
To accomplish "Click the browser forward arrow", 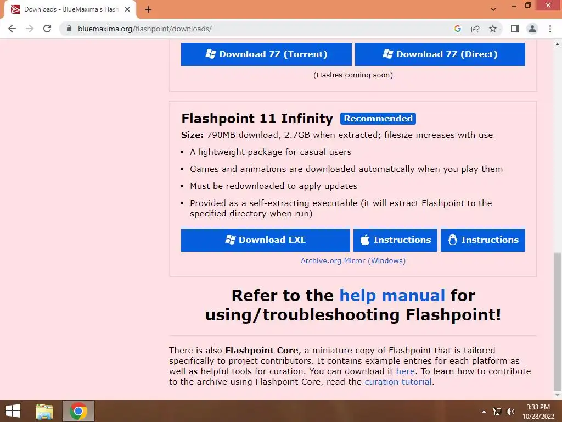I will (30, 29).
